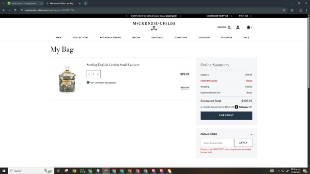Close the MacKenzie-Childs My Bag tab
This screenshot has height=174, width=310.
point(79,3)
